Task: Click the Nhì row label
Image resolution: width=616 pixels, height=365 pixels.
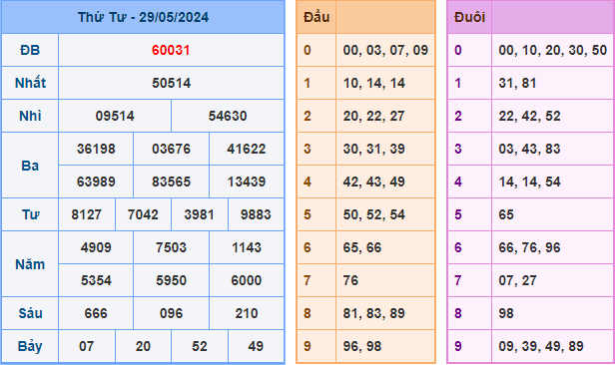Action: click(x=30, y=116)
